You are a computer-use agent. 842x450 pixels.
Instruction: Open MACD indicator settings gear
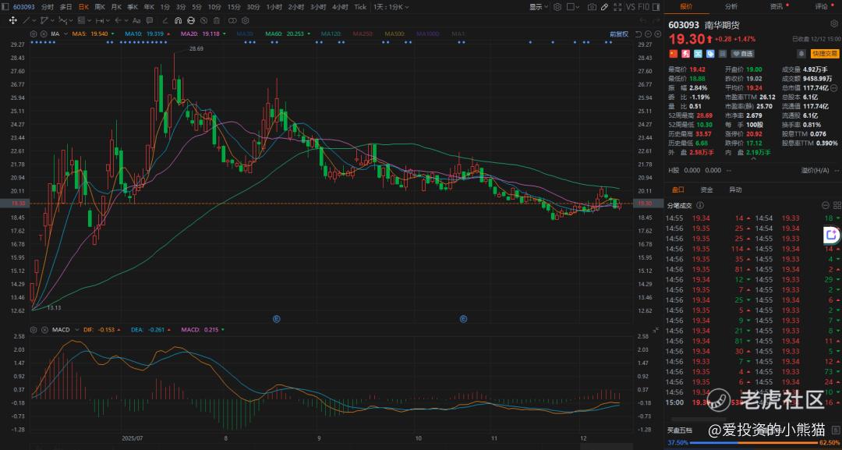pyautogui.click(x=34, y=330)
